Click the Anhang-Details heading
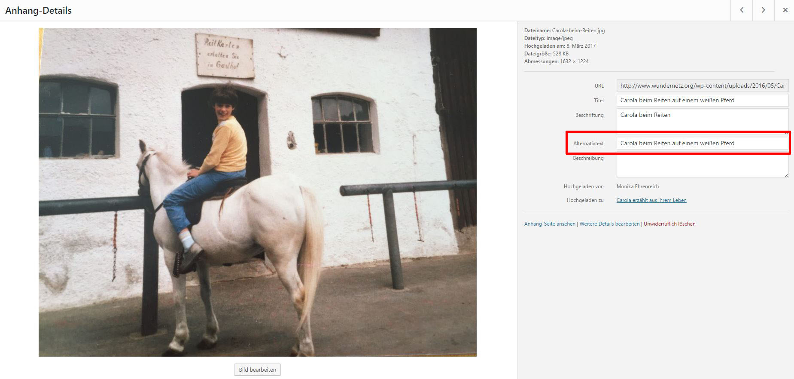The height and width of the screenshot is (379, 794). 38,10
